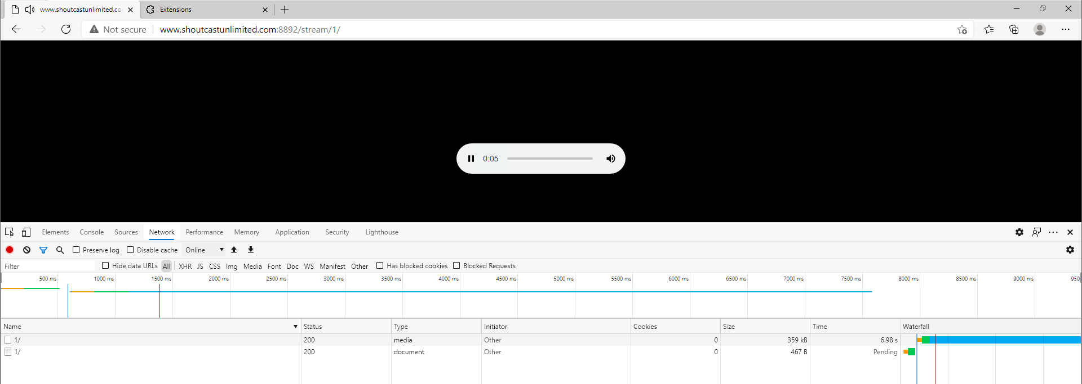Mute the audio player volume
This screenshot has width=1082, height=384.
(610, 159)
